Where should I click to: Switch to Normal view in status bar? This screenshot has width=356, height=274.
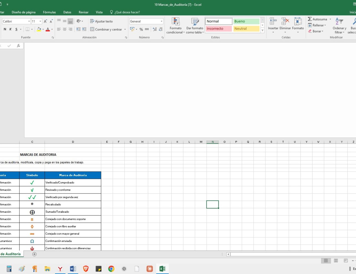point(326,261)
